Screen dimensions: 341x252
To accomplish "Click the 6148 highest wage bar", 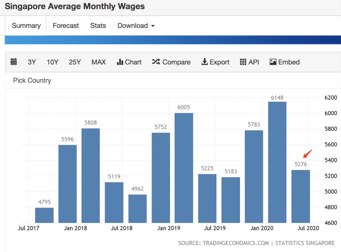I will click(x=277, y=162).
